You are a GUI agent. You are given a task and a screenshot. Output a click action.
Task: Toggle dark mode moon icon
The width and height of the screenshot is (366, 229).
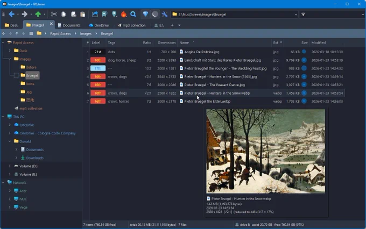coord(155,15)
